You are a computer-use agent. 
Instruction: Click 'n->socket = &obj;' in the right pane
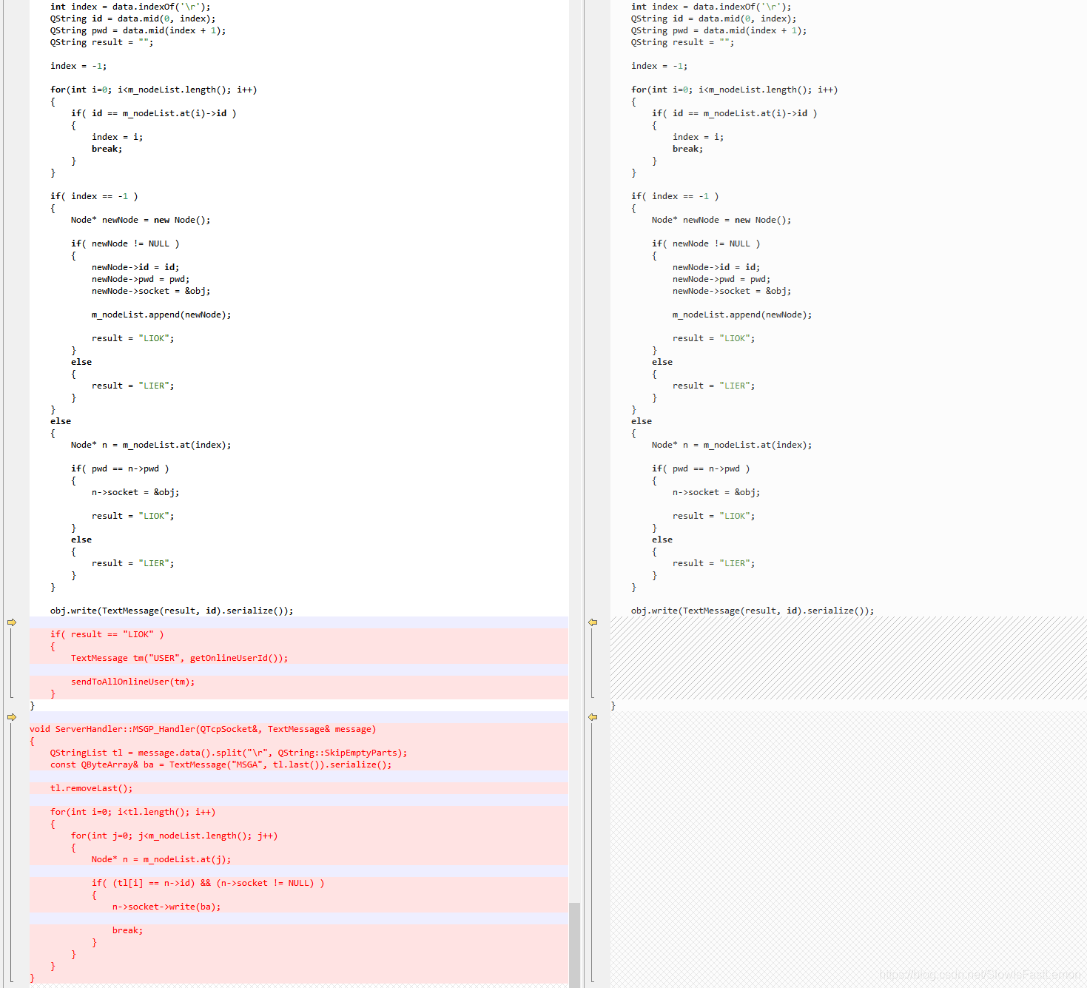coord(716,492)
